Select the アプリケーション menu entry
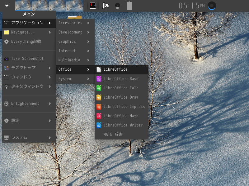249x186 pixels. click(29, 23)
